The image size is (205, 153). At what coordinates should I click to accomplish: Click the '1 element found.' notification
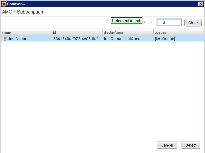pyautogui.click(x=126, y=21)
